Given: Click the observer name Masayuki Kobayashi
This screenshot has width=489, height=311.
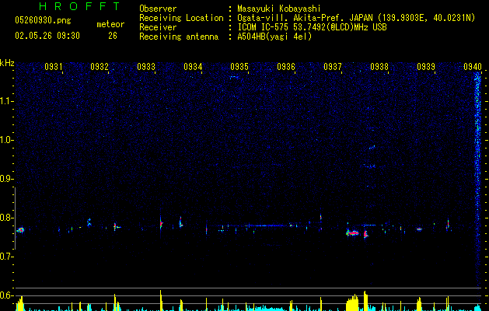Looking at the screenshot, I should point(279,9).
